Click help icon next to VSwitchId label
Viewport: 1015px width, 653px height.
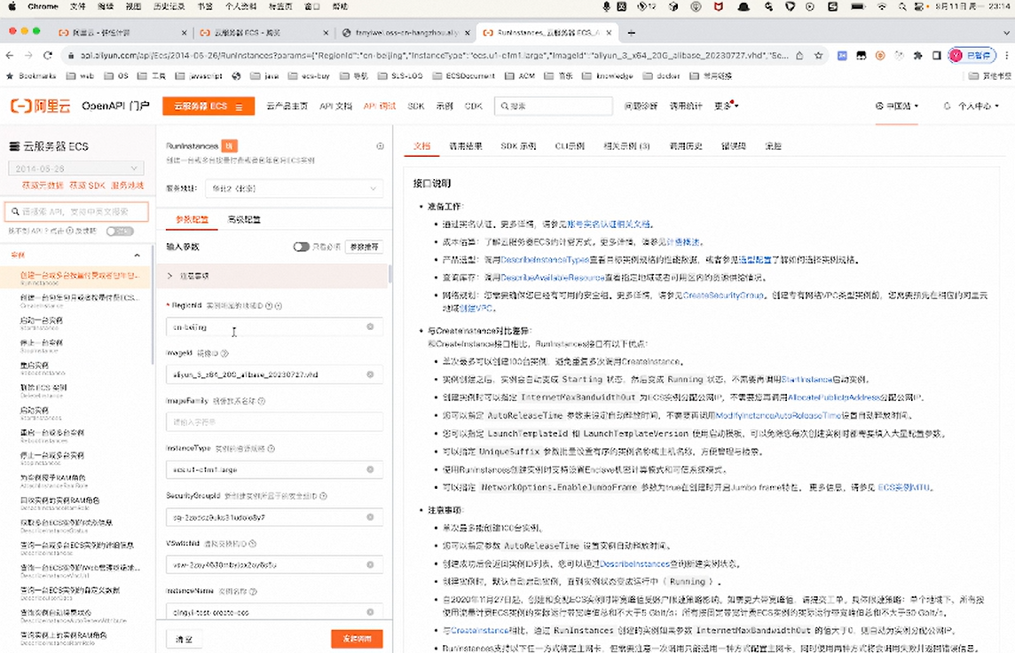coord(253,544)
